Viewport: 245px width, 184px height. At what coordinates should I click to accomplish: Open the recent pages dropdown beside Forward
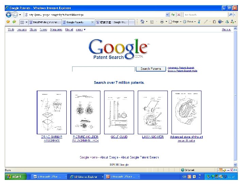pyautogui.click(x=20, y=15)
